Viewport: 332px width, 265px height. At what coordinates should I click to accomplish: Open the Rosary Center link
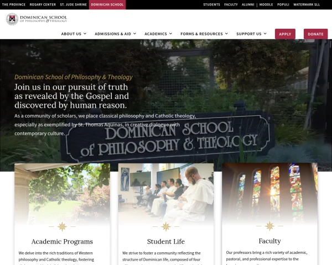pos(43,4)
